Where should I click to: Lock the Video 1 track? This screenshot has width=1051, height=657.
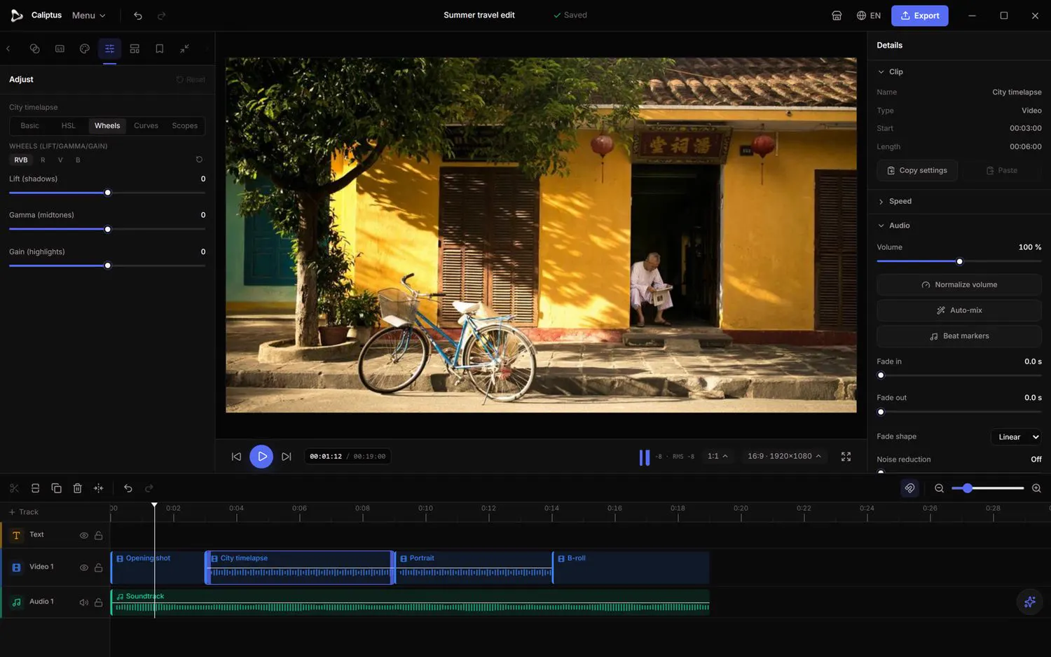[99, 567]
